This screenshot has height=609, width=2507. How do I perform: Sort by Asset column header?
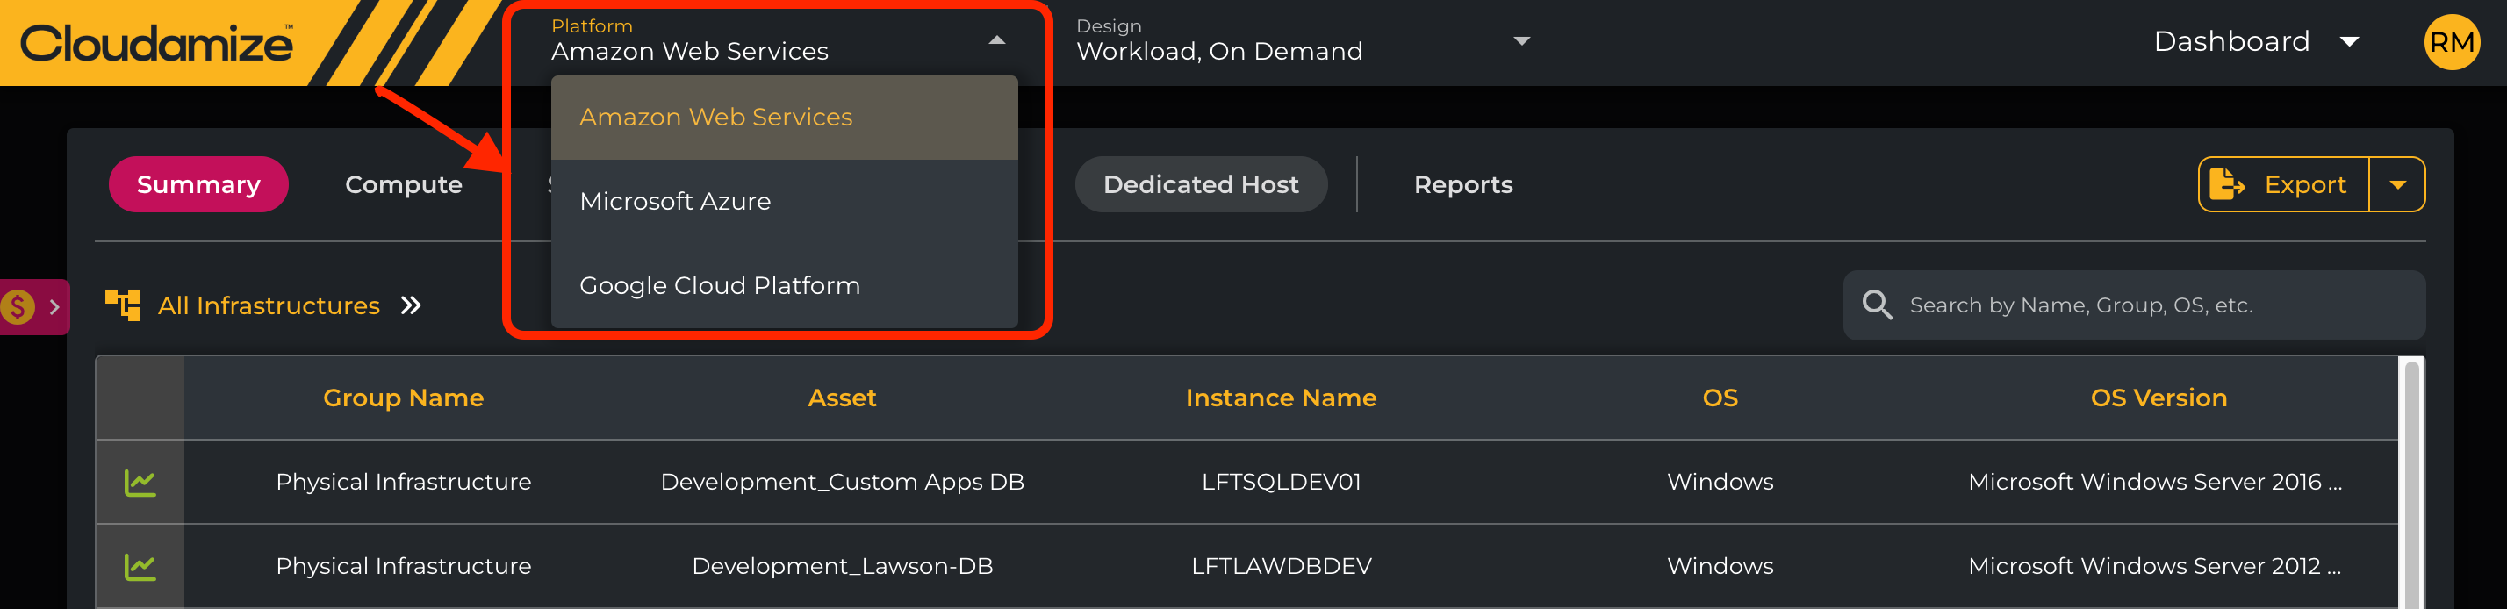[842, 398]
